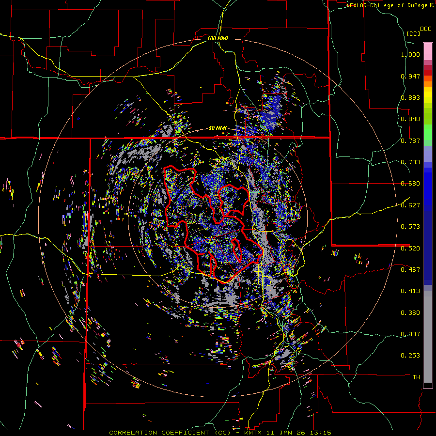This screenshot has height=436, width=436.
Task: Pick the red segment of the color bar
Action: point(428,73)
